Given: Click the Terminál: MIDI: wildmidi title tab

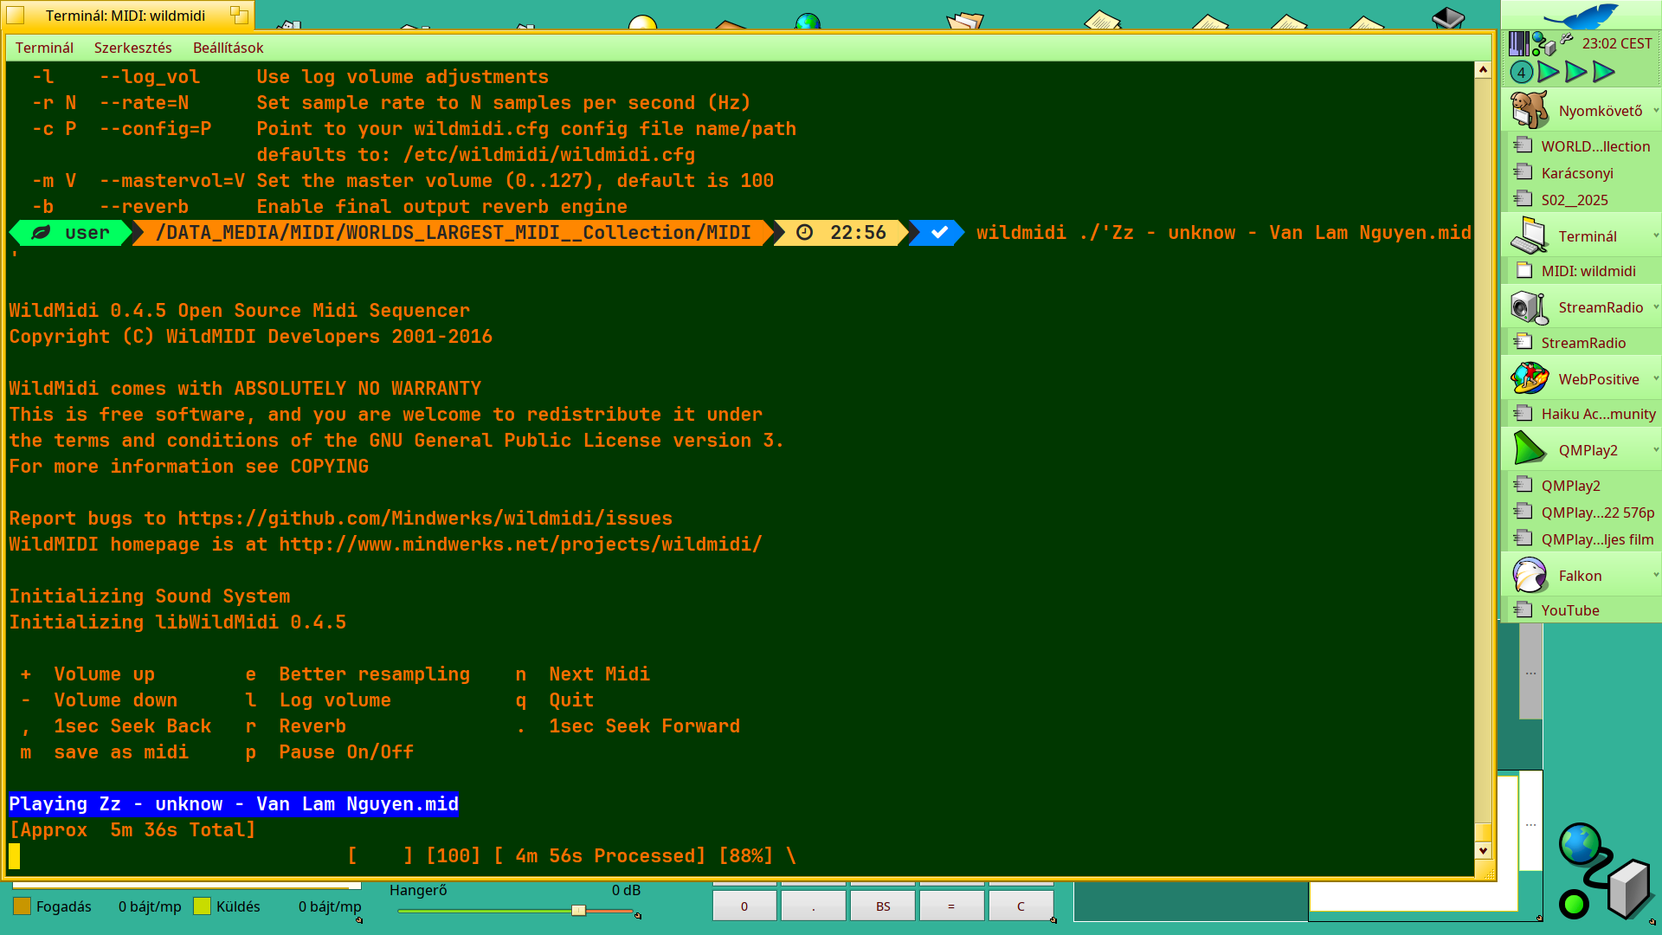Looking at the screenshot, I should [x=126, y=15].
